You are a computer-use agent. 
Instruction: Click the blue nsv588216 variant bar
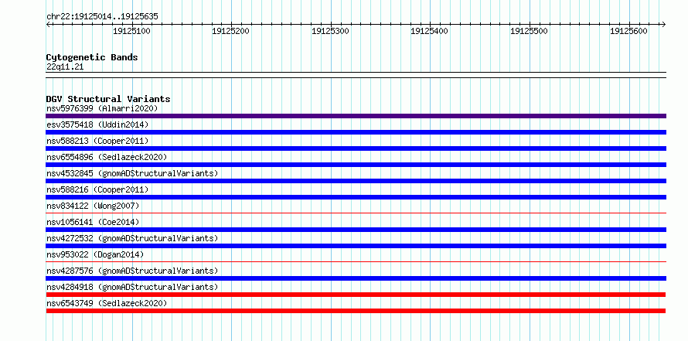[356, 197]
